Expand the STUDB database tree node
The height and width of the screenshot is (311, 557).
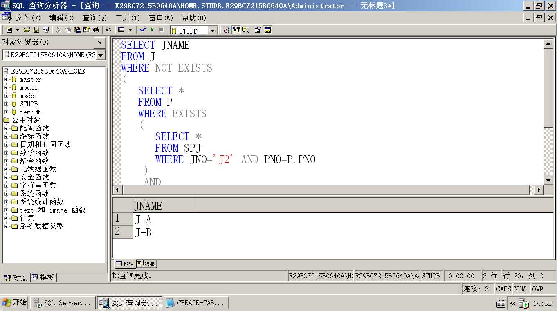tap(6, 104)
